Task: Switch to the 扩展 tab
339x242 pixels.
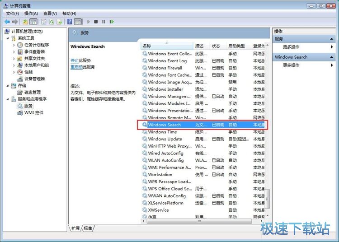Action: pyautogui.click(x=75, y=228)
